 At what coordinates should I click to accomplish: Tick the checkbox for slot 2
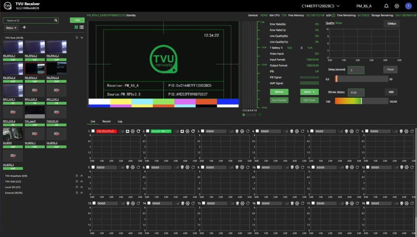coord(148,131)
